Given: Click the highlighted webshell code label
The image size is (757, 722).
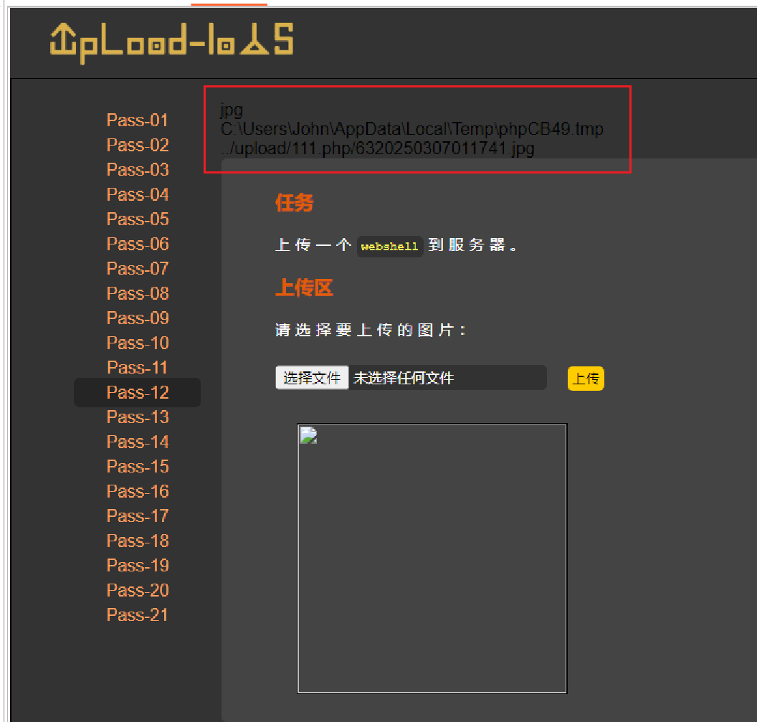Looking at the screenshot, I should [x=389, y=246].
